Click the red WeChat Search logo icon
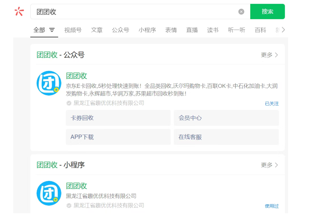This screenshot has height=220, width=330. click(x=19, y=11)
